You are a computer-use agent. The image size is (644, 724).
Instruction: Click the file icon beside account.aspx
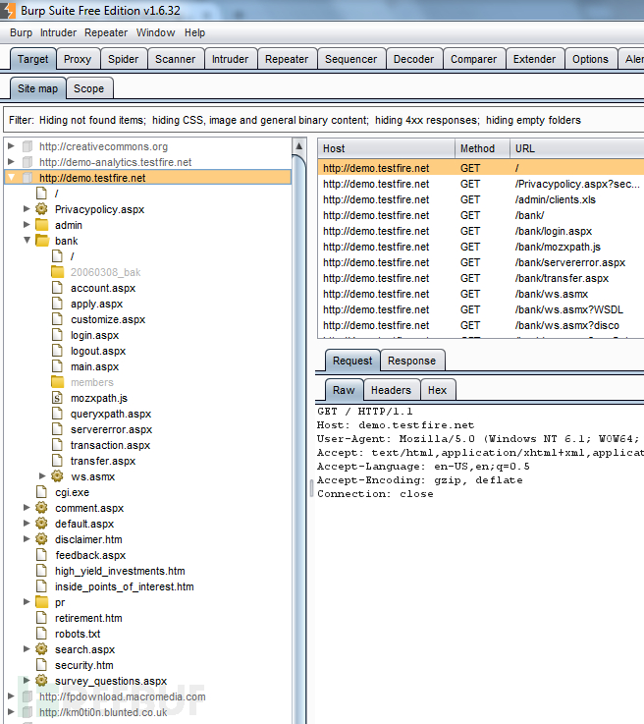[x=57, y=288]
